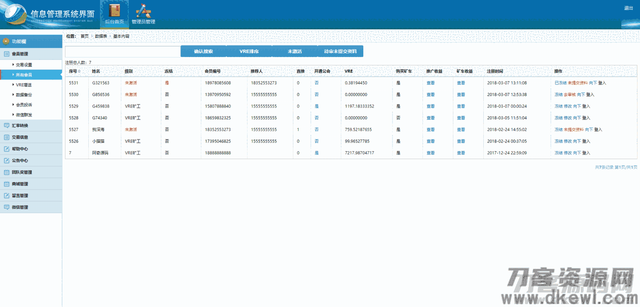Select 数据备份 from the sidebar submenu

(24, 95)
